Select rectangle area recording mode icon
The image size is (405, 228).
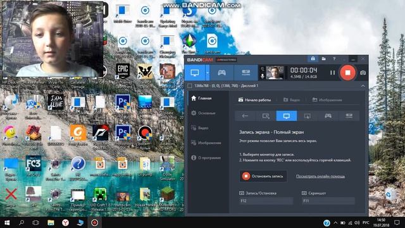click(x=266, y=116)
